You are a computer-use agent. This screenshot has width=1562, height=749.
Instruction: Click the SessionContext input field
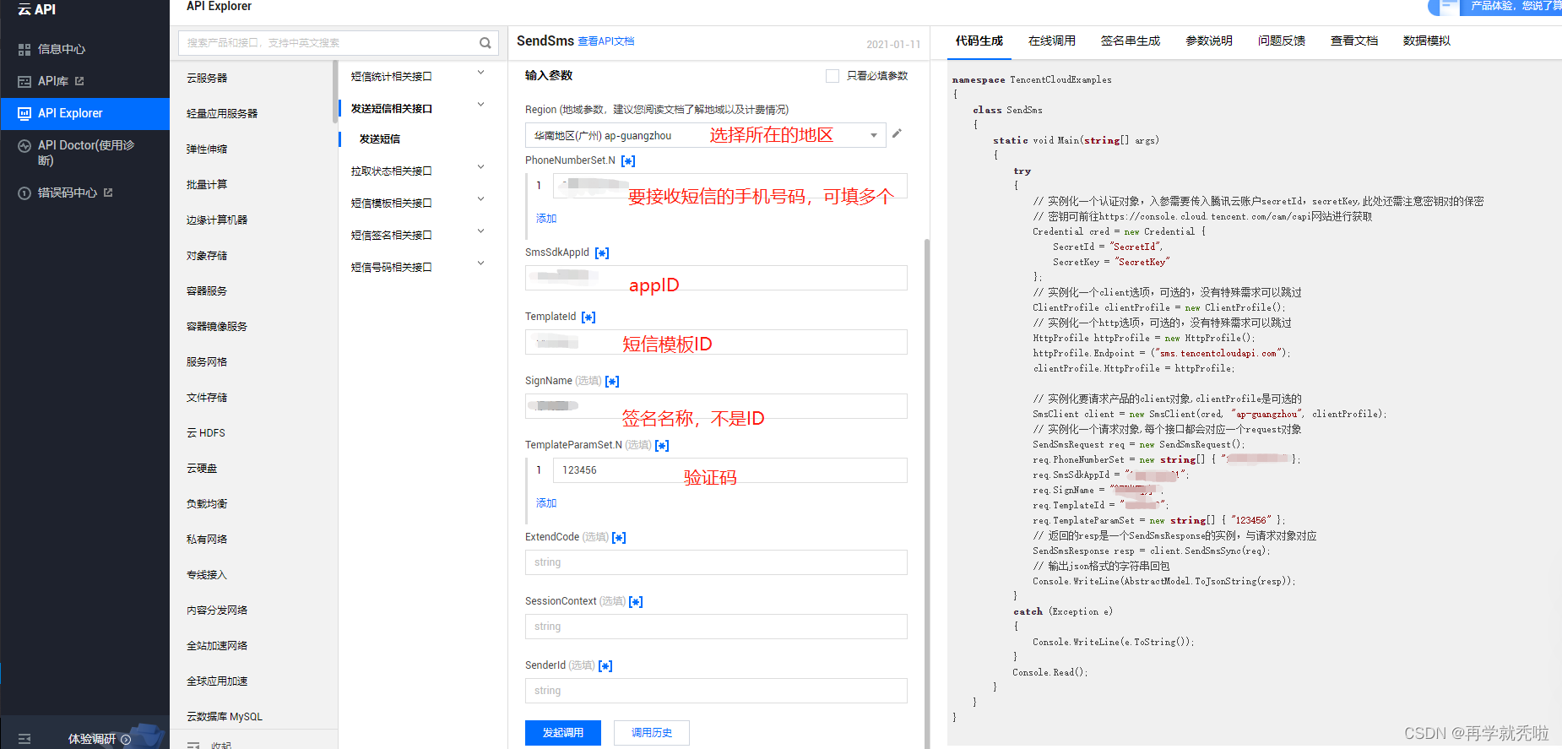[x=716, y=627]
